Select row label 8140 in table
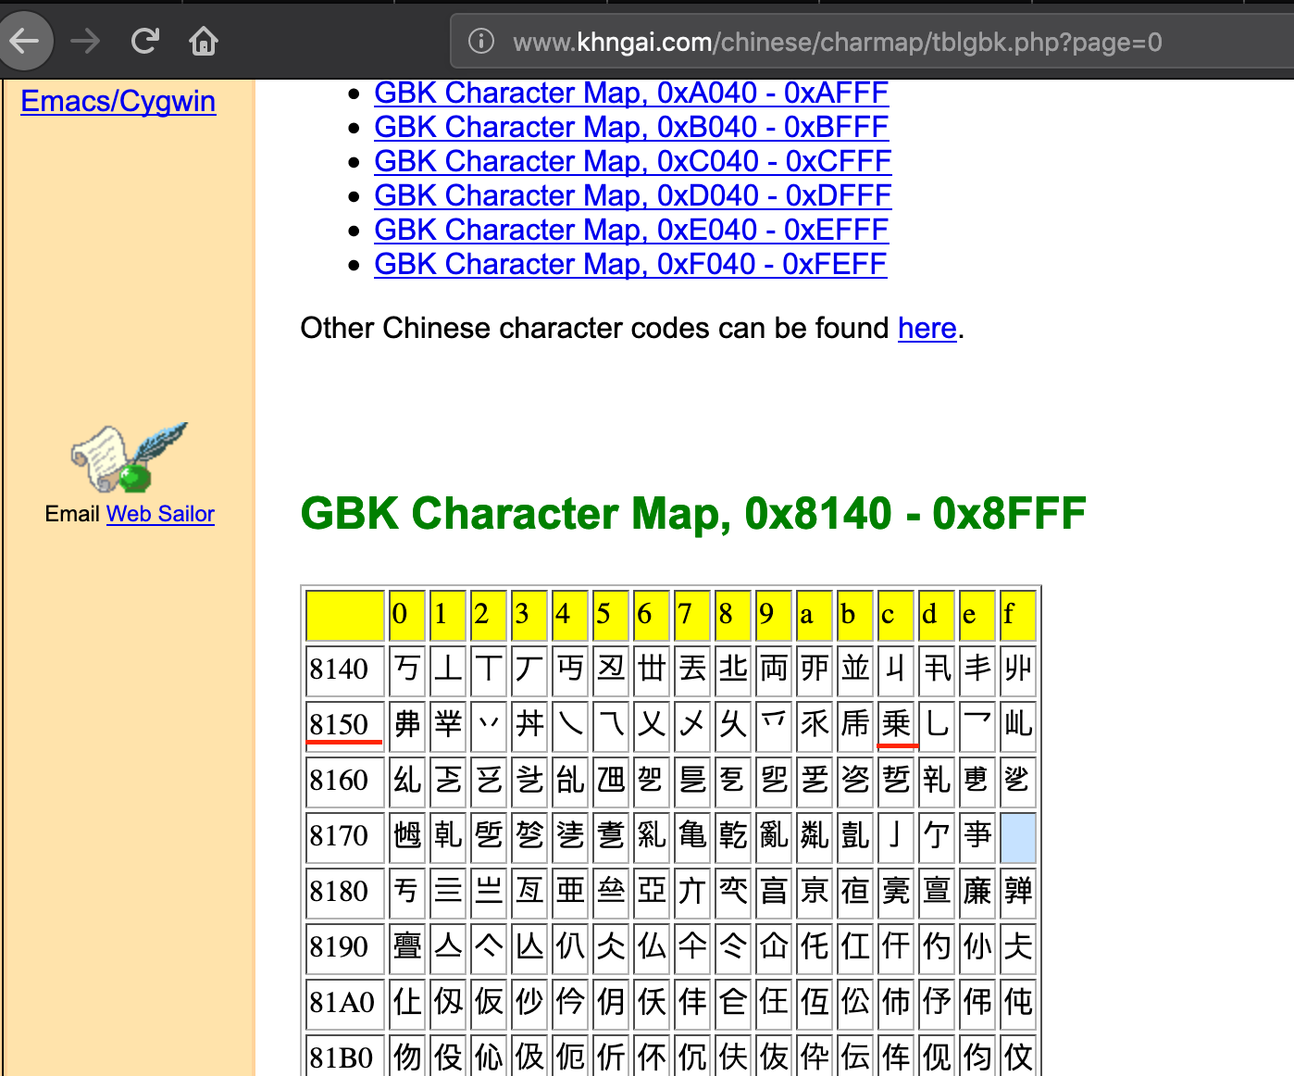Screen dimensions: 1294x1076 (344, 669)
